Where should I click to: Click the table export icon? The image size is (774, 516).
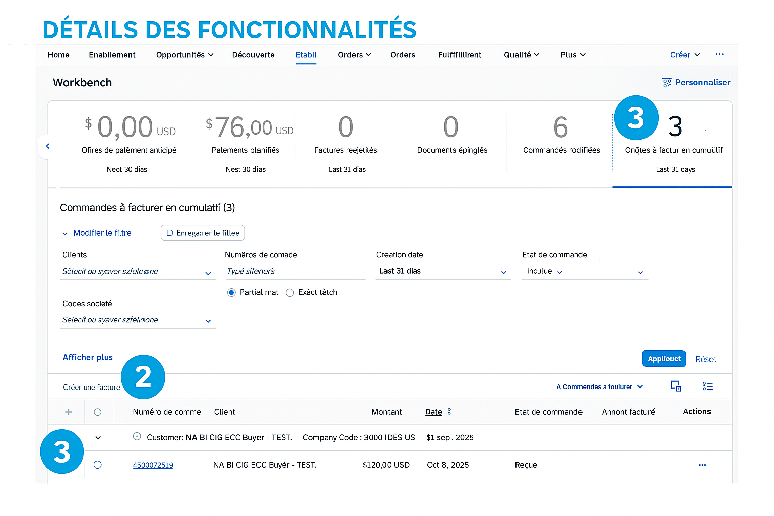click(676, 386)
